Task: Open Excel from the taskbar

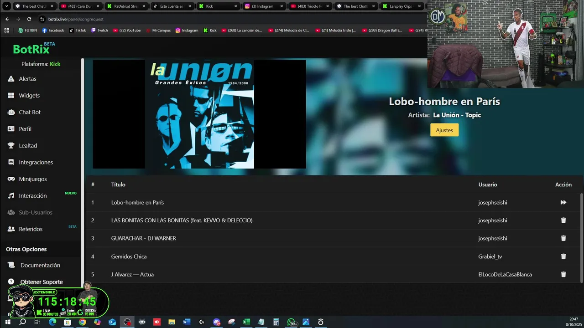Action: click(246, 322)
